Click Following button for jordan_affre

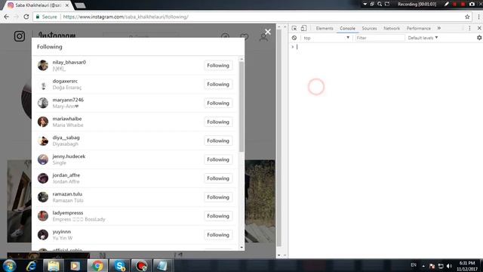[218, 178]
